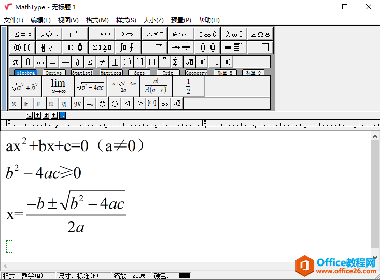Select the left-aligned tab stop
The height and width of the screenshot is (280, 380).
coord(29,115)
